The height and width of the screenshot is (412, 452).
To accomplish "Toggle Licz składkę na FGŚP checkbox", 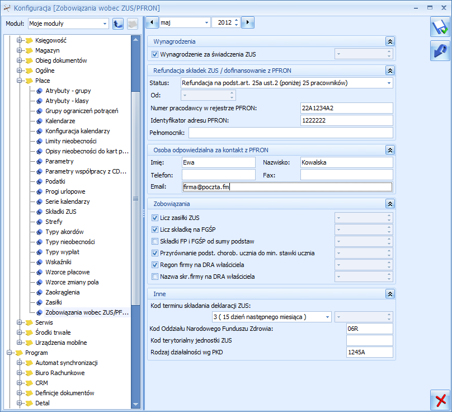I will tap(155, 230).
